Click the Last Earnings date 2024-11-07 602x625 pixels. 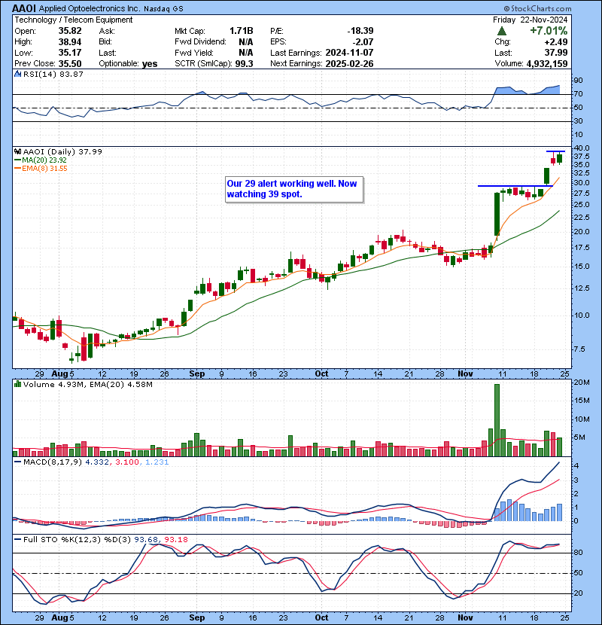click(x=349, y=53)
